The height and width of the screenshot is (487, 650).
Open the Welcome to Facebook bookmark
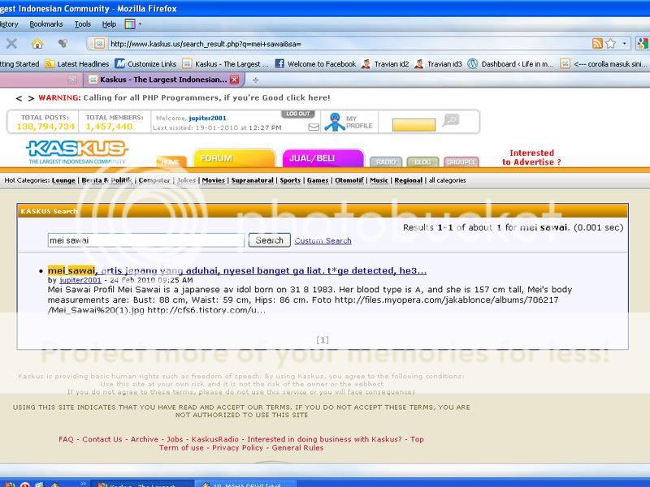tap(316, 64)
